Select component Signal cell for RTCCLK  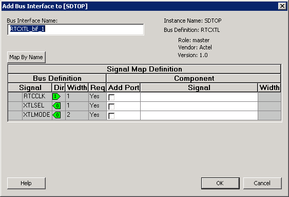[199, 97]
